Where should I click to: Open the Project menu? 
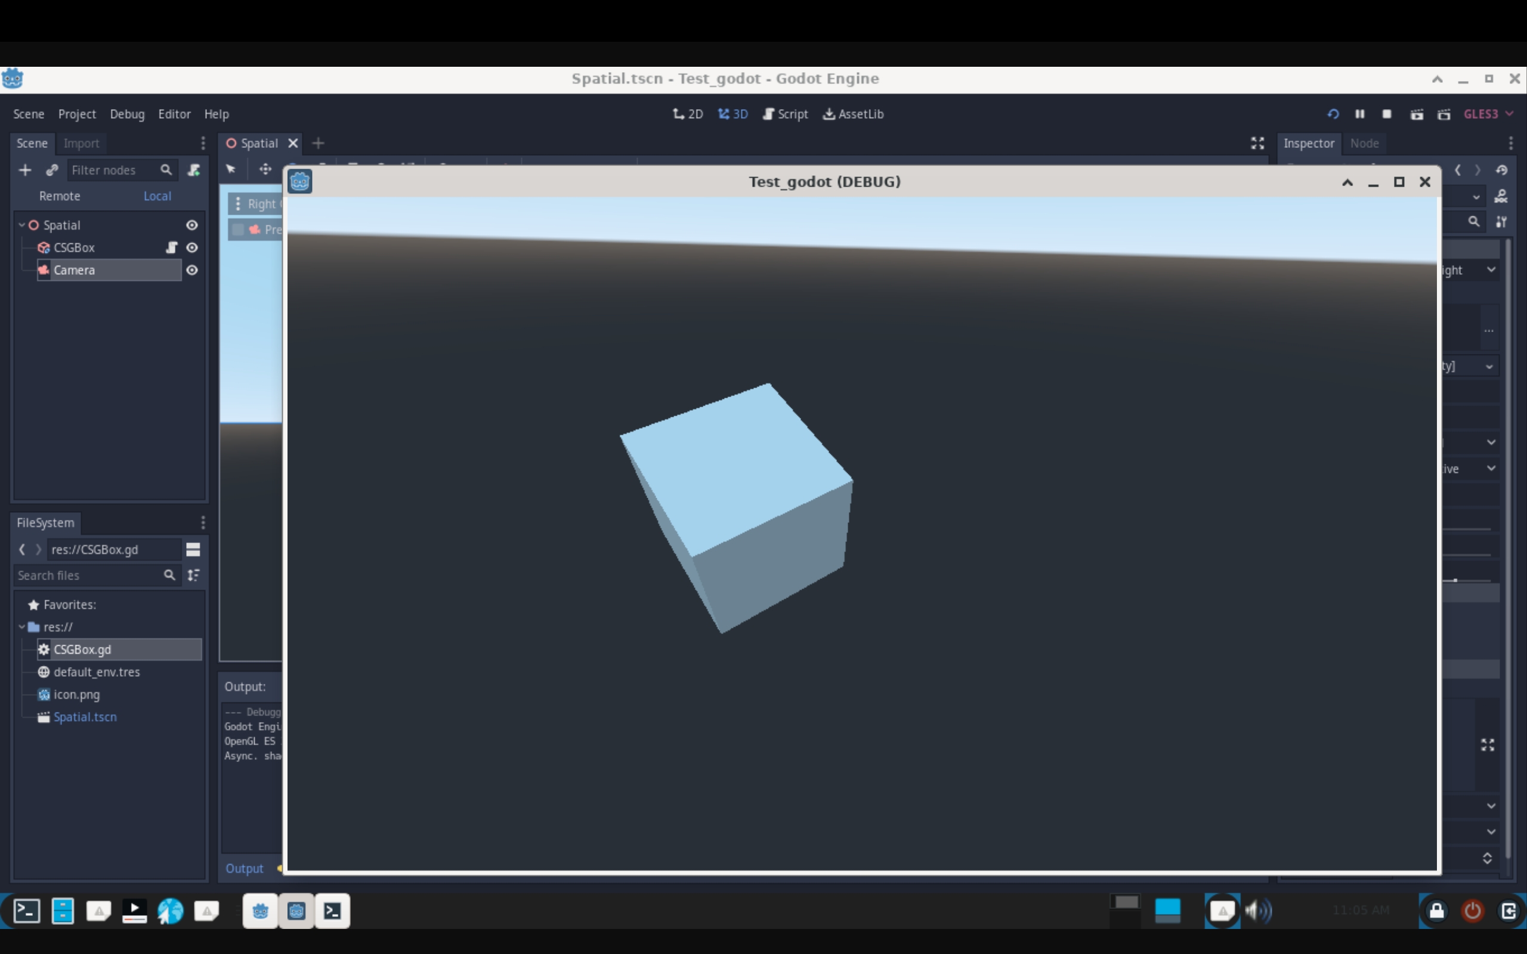(x=76, y=114)
